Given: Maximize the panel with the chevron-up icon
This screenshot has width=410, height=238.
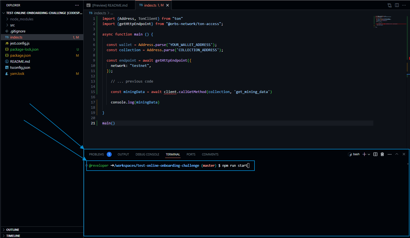Looking at the screenshot, I should (x=397, y=154).
